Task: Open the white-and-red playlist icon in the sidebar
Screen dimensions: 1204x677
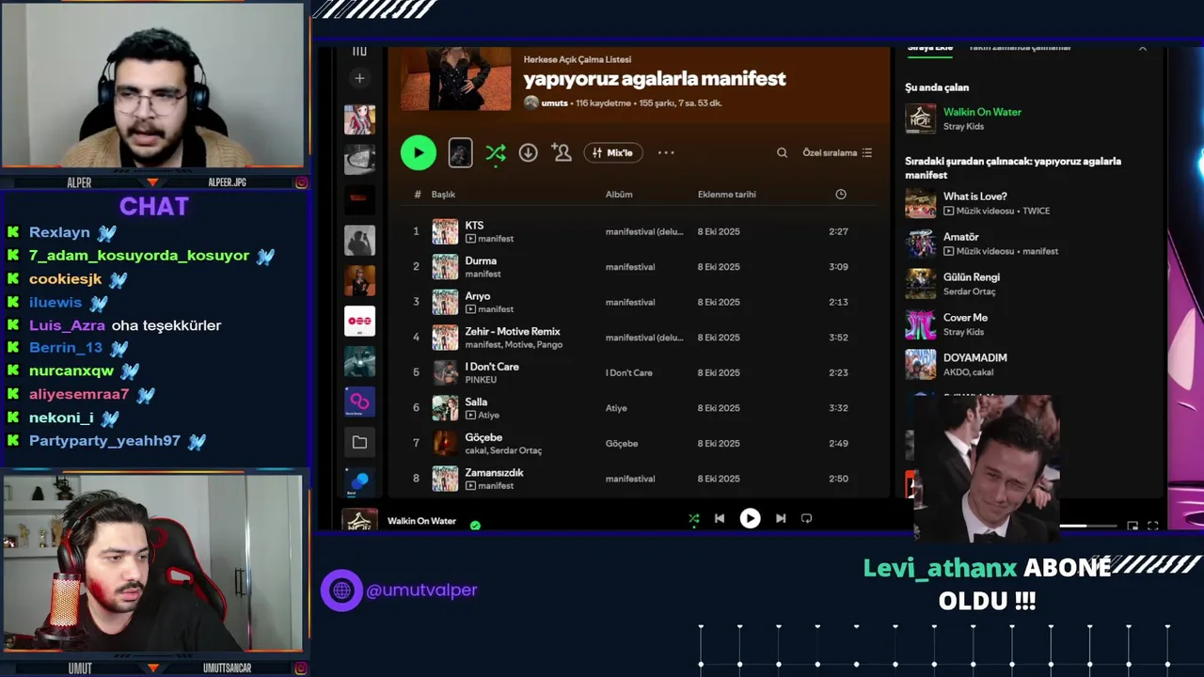Action: click(359, 321)
